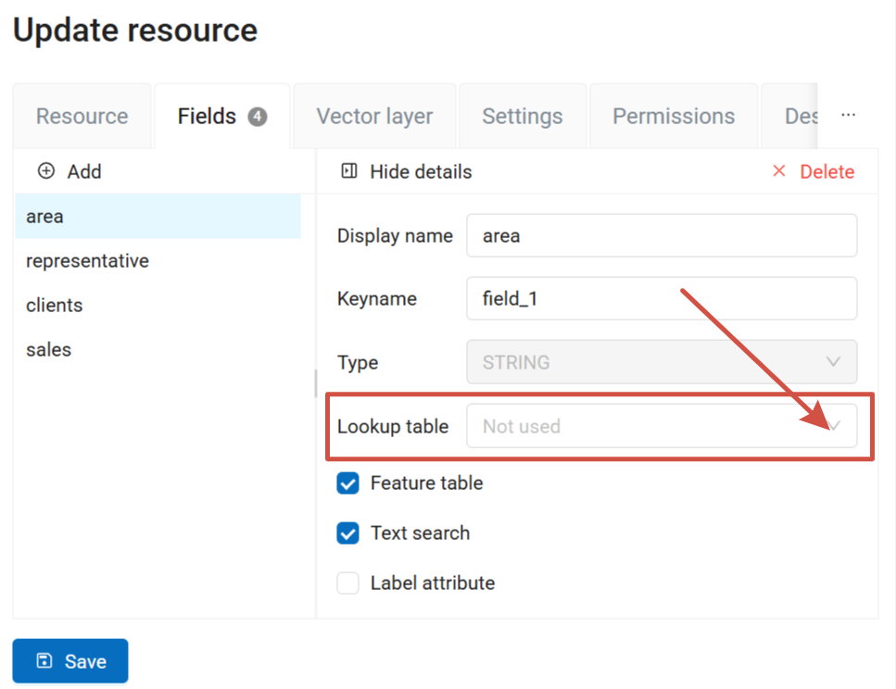The height and width of the screenshot is (689, 896).
Task: Go to the Permissions tab
Action: click(x=674, y=117)
